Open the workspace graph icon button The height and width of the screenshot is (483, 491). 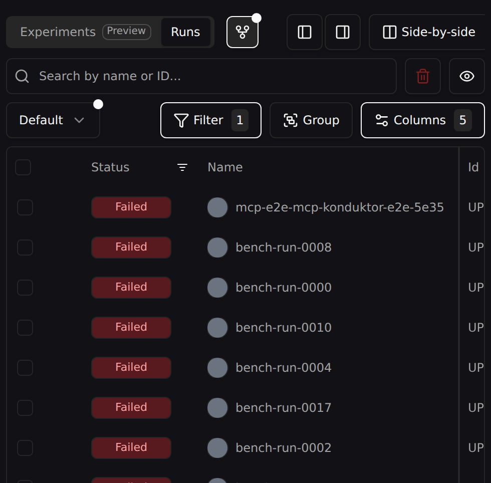(242, 32)
